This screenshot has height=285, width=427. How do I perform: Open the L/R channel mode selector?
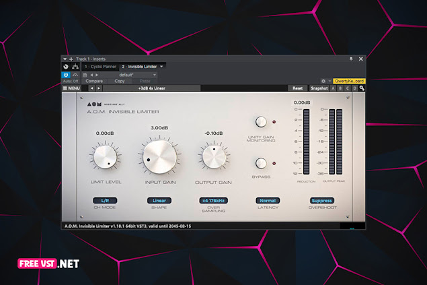pos(105,201)
